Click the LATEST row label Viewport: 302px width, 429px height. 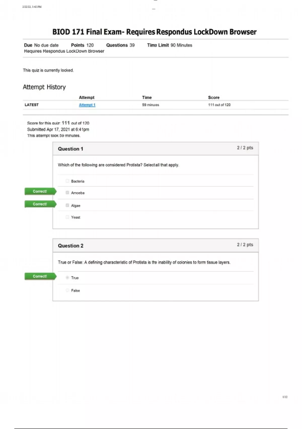click(31, 105)
